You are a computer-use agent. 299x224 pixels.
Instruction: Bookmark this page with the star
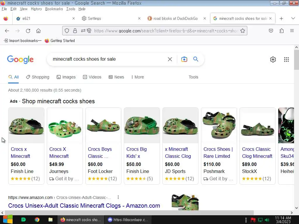click(x=243, y=31)
